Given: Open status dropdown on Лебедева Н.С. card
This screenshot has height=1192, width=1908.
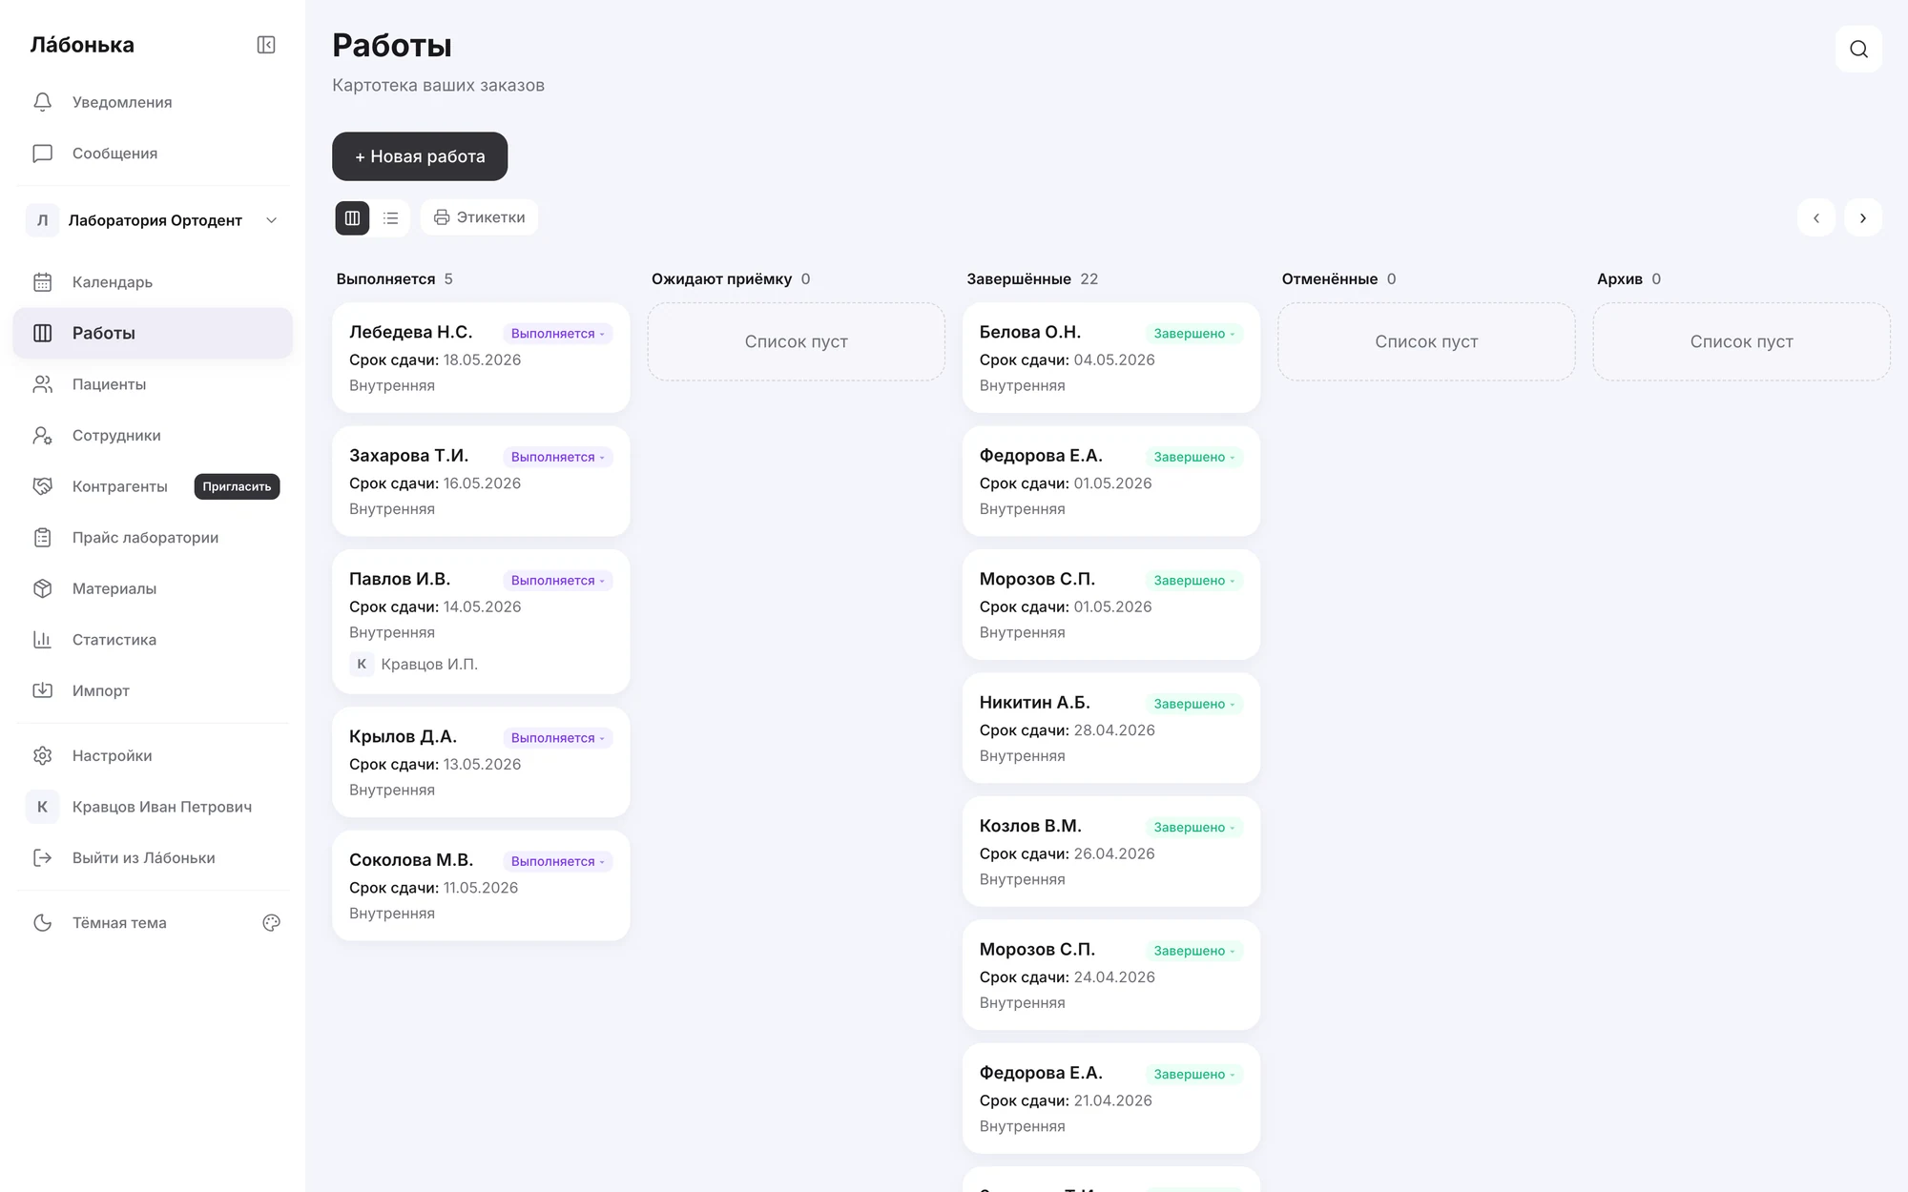Looking at the screenshot, I should [557, 334].
